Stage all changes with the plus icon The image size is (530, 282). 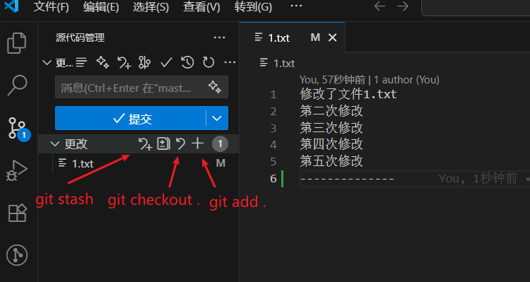(198, 143)
